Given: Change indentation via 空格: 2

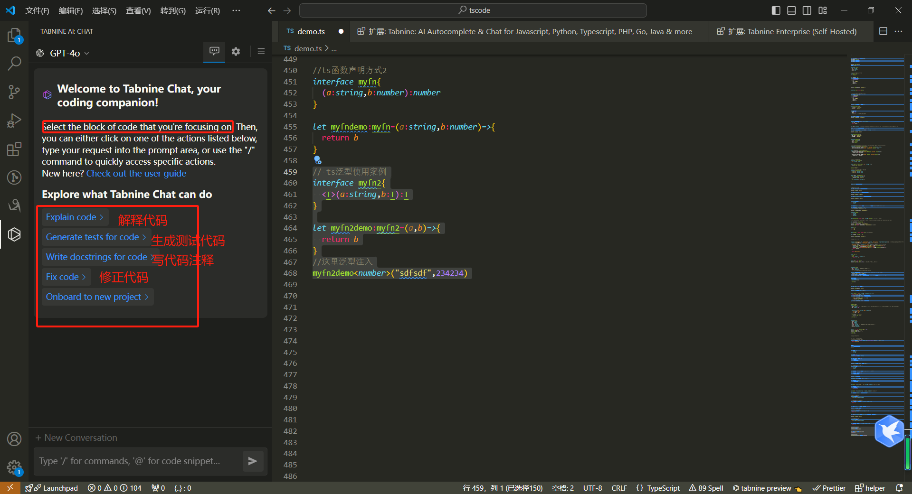Looking at the screenshot, I should tap(563, 488).
